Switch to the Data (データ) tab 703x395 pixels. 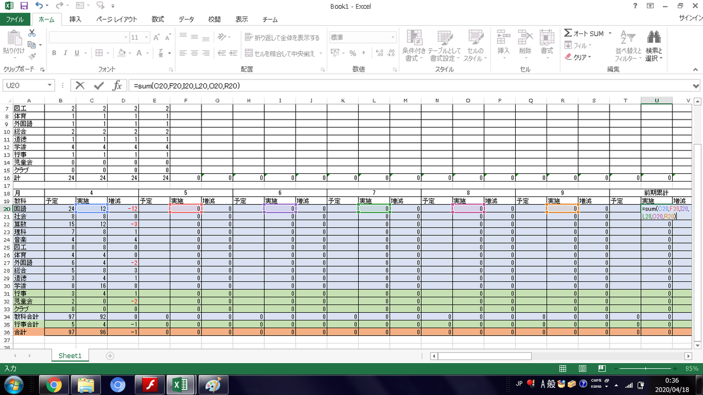click(186, 19)
